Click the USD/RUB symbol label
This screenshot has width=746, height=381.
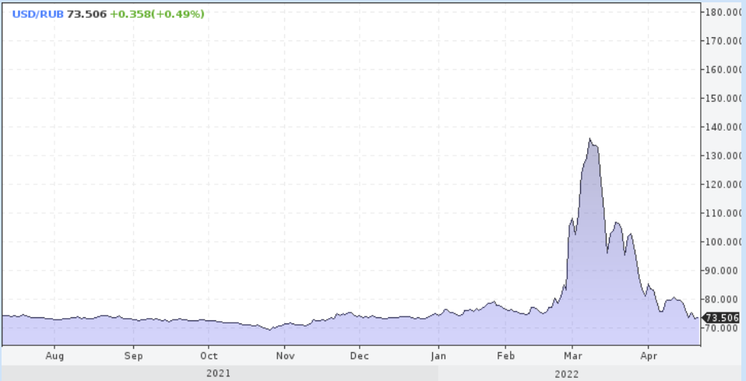point(37,14)
